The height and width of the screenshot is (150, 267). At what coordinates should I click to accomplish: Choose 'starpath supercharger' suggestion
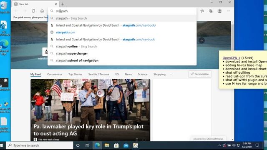click(x=122, y=53)
